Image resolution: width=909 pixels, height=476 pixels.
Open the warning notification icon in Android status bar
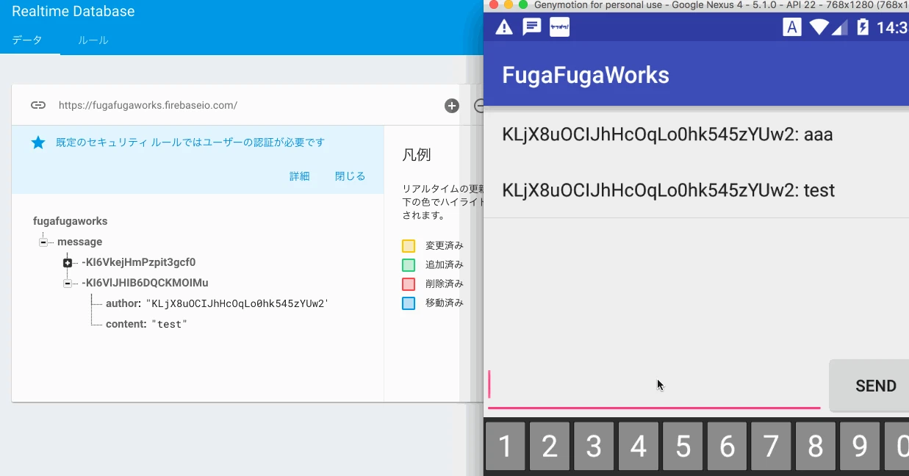(x=504, y=27)
